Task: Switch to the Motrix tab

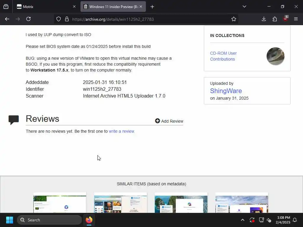Action: [45, 7]
